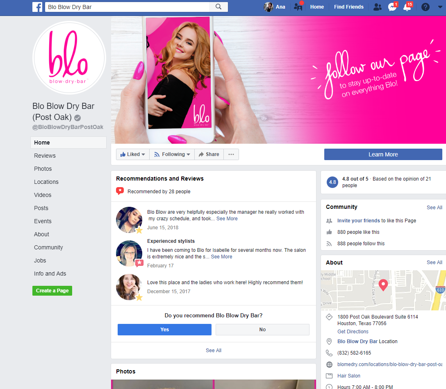Click the globe website icon
Viewport: 446px width, 389px height.
[x=329, y=364]
